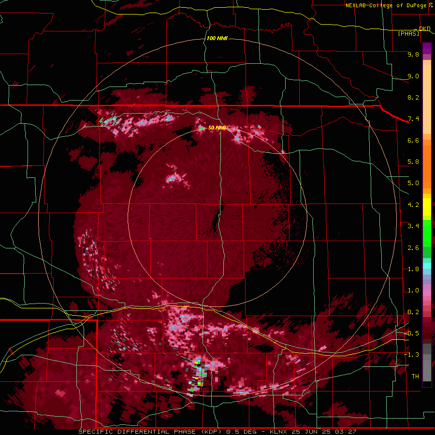Click the 25 JUN 25 date text

pyautogui.click(x=310, y=432)
